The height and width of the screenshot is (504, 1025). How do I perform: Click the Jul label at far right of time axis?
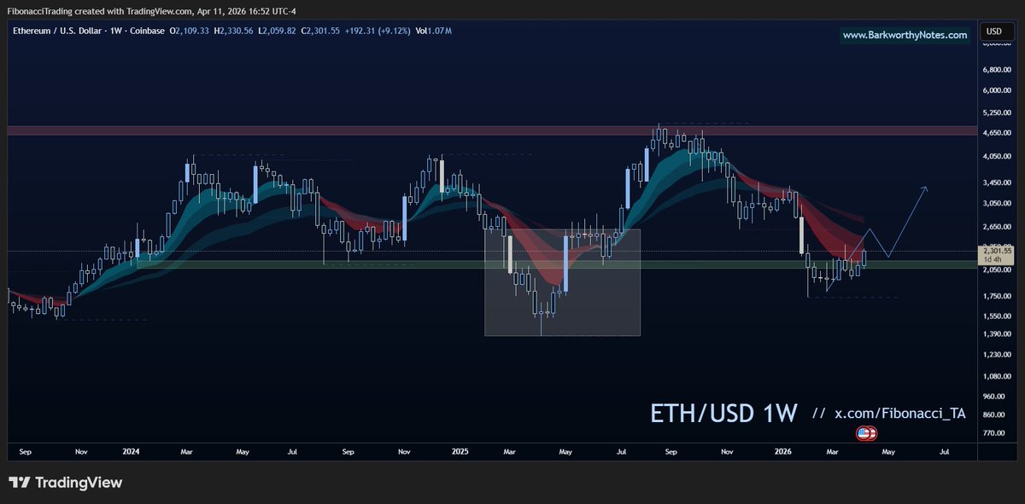(x=945, y=451)
